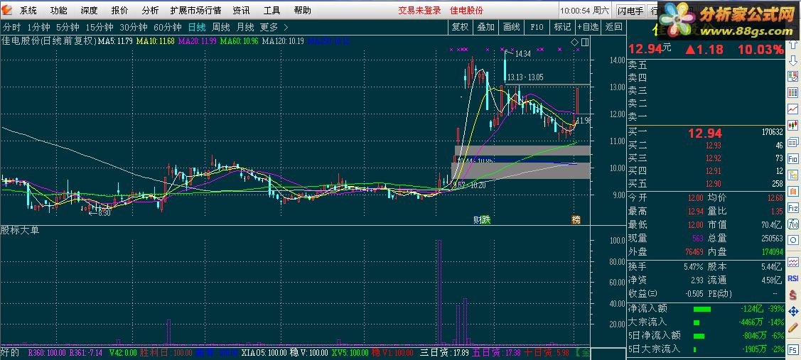Screen dimensions: 801x360
Task: Click the blue four-way move arrows icon
Action: (793, 310)
